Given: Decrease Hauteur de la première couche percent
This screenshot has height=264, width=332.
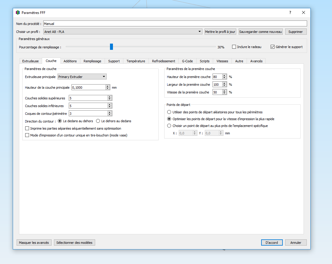Looking at the screenshot, I should pyautogui.click(x=224, y=78).
